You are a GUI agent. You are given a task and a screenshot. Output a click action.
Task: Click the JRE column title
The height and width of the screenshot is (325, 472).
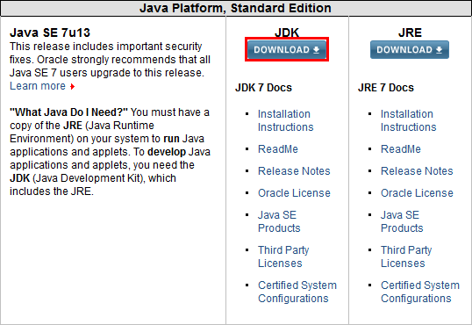click(x=410, y=32)
